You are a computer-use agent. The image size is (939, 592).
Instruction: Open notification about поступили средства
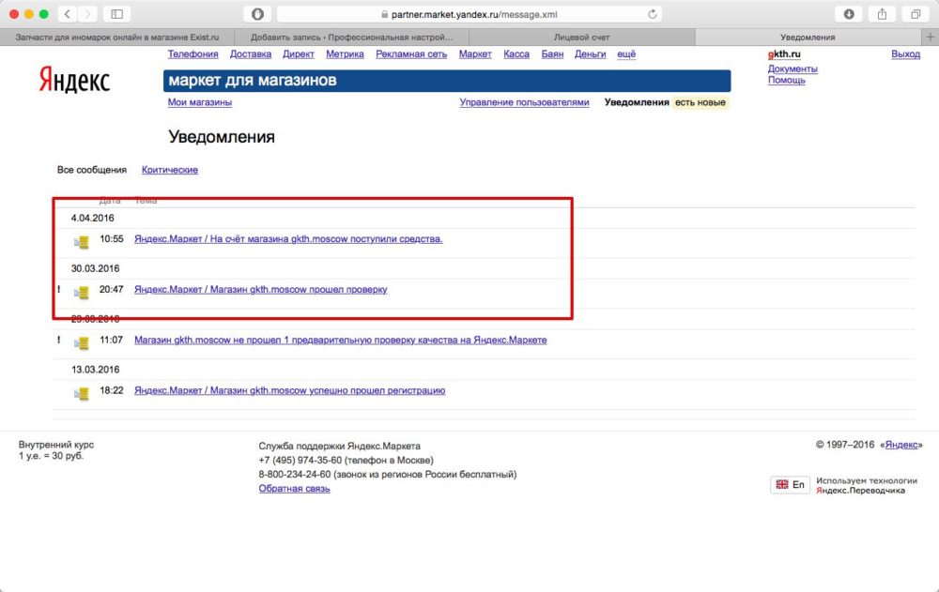click(288, 239)
